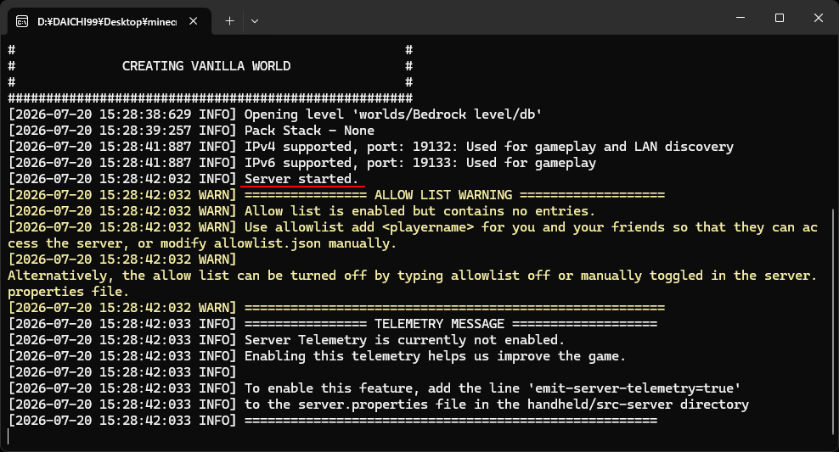Image resolution: width=839 pixels, height=452 pixels.
Task: Click the 'properties file.' line
Action: click(x=69, y=292)
